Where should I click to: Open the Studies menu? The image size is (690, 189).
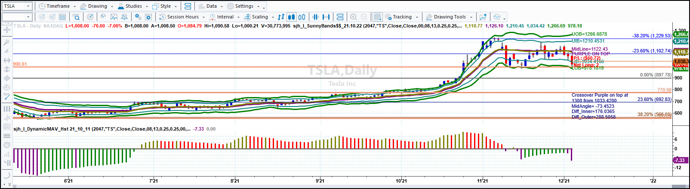pyautogui.click(x=133, y=6)
